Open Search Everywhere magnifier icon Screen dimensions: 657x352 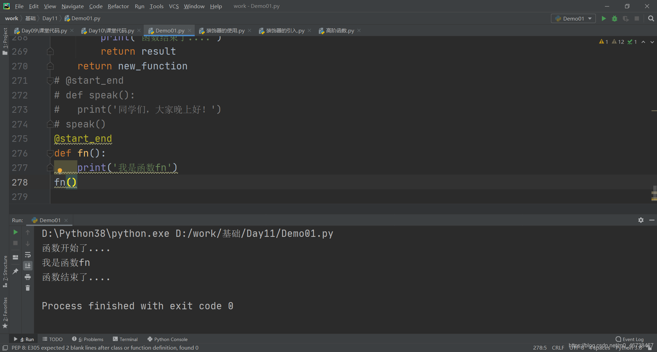click(651, 18)
